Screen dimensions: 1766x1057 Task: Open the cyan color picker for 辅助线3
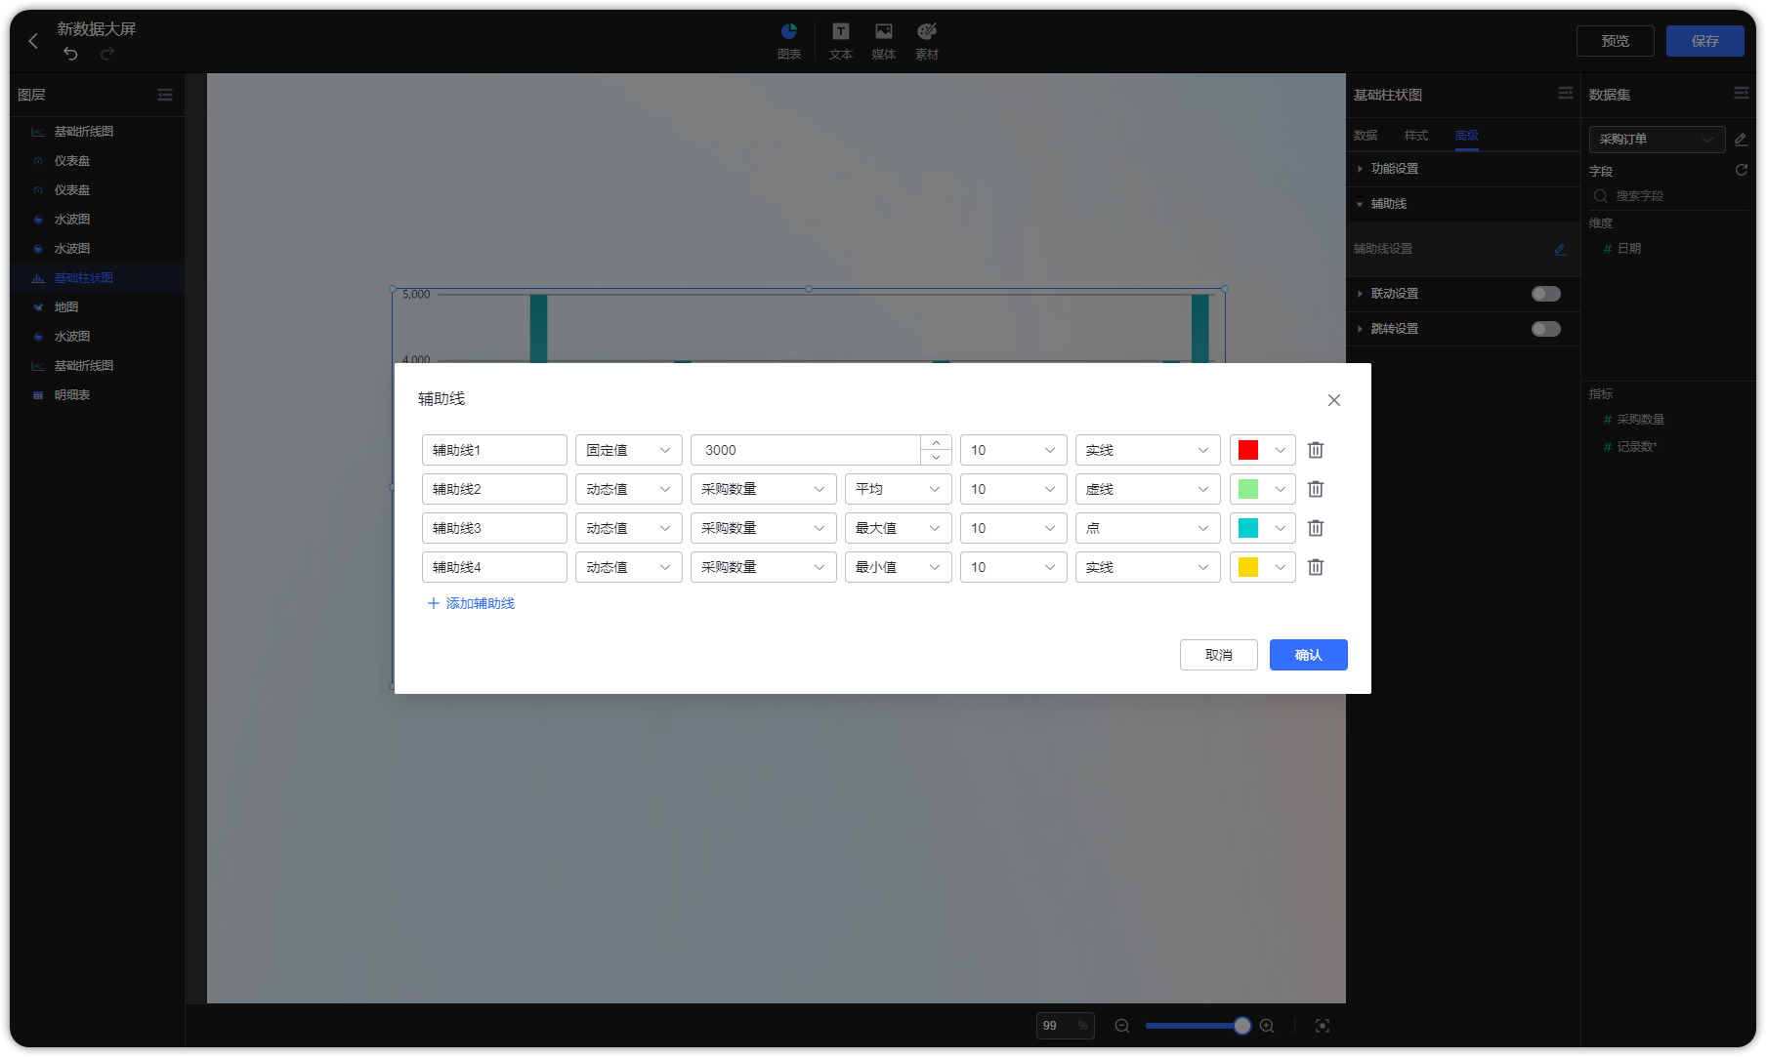pos(1263,528)
